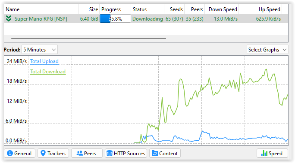The width and height of the screenshot is (295, 163).
Task: Switch to the Content tab
Action: click(x=165, y=153)
